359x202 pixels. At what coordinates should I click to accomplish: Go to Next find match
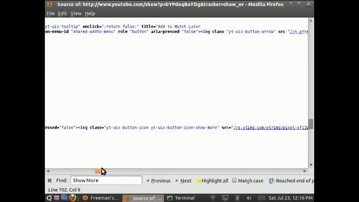(183, 181)
